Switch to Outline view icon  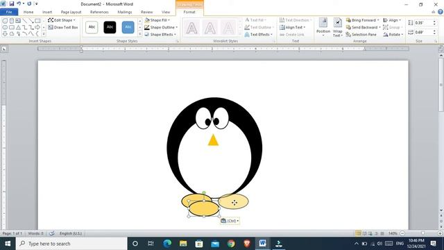coord(376,233)
